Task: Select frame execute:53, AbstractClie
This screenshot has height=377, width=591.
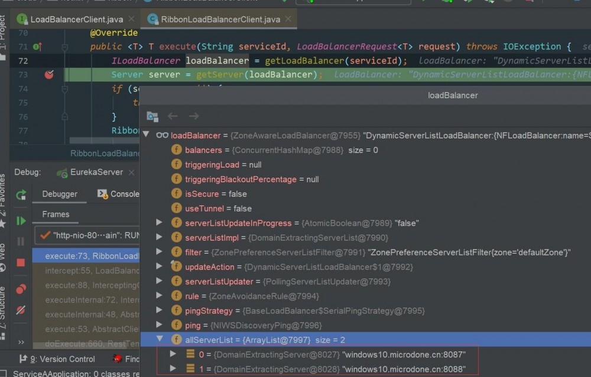Action: 86,329
